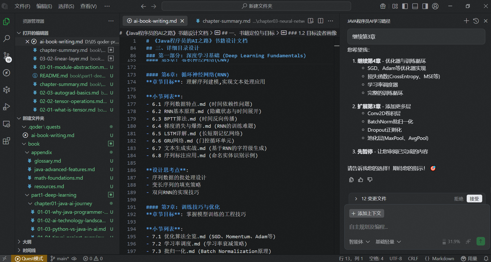This screenshot has width=491, height=262.
Task: Click the 31.9% context usage indicator
Action: tap(451, 242)
